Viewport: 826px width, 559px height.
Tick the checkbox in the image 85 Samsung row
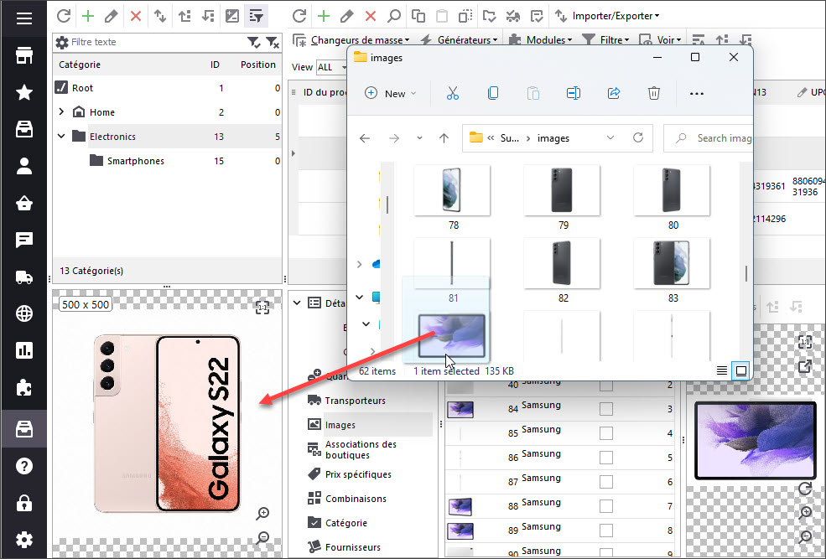point(606,433)
